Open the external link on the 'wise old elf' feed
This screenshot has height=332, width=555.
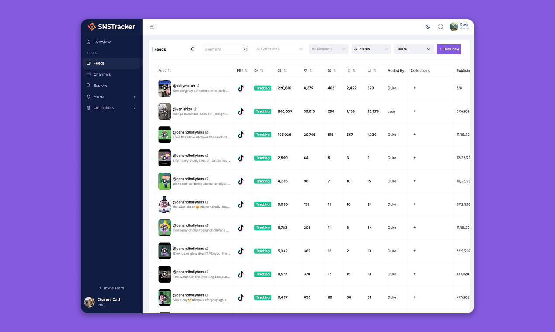point(207,202)
